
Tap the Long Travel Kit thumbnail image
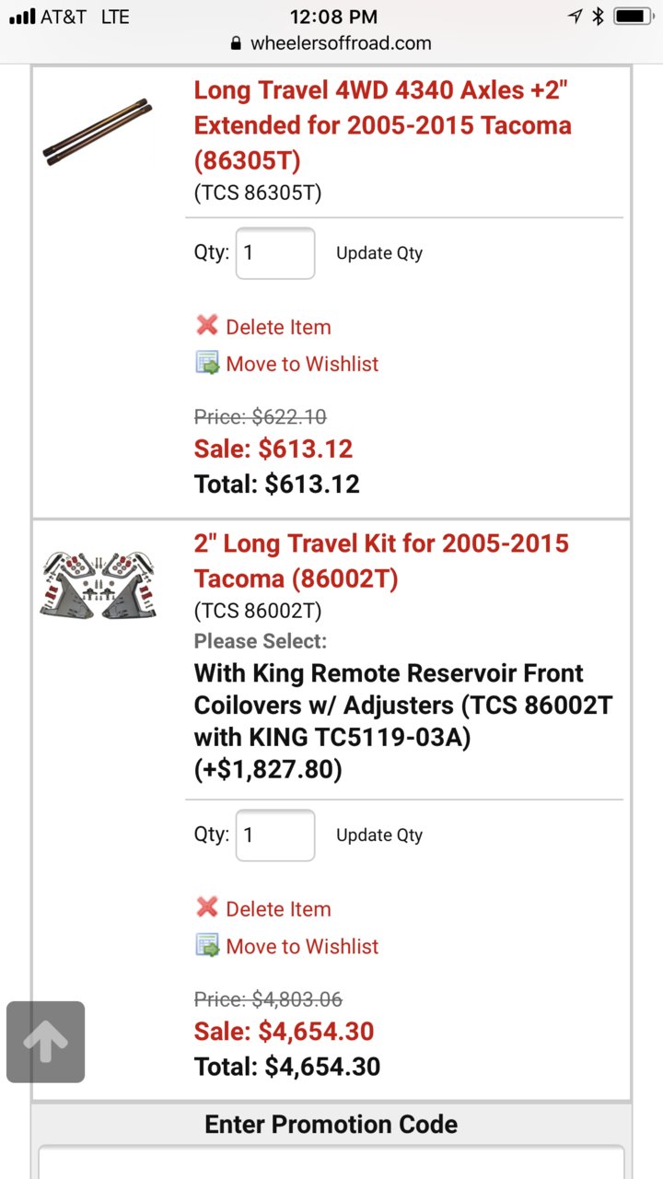coord(98,584)
